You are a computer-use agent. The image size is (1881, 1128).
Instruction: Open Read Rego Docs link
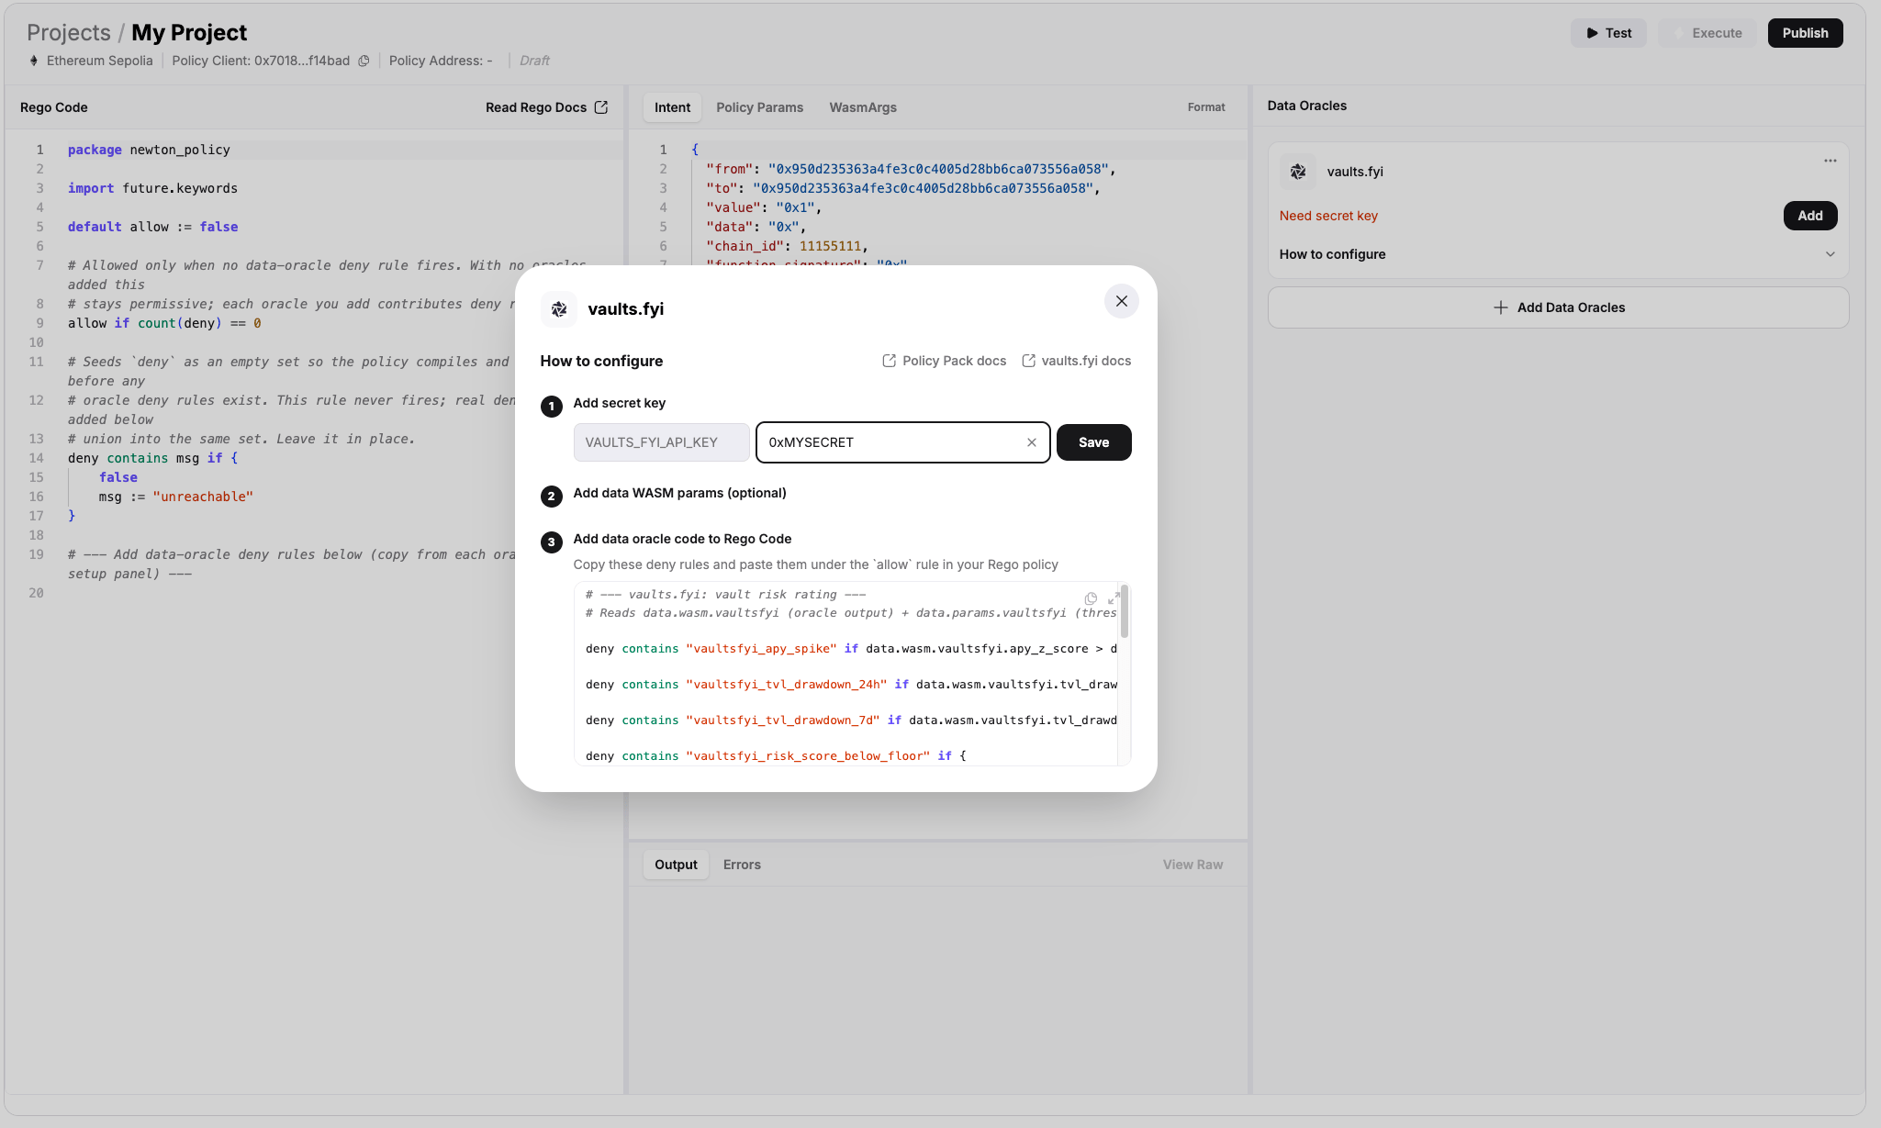tap(546, 107)
